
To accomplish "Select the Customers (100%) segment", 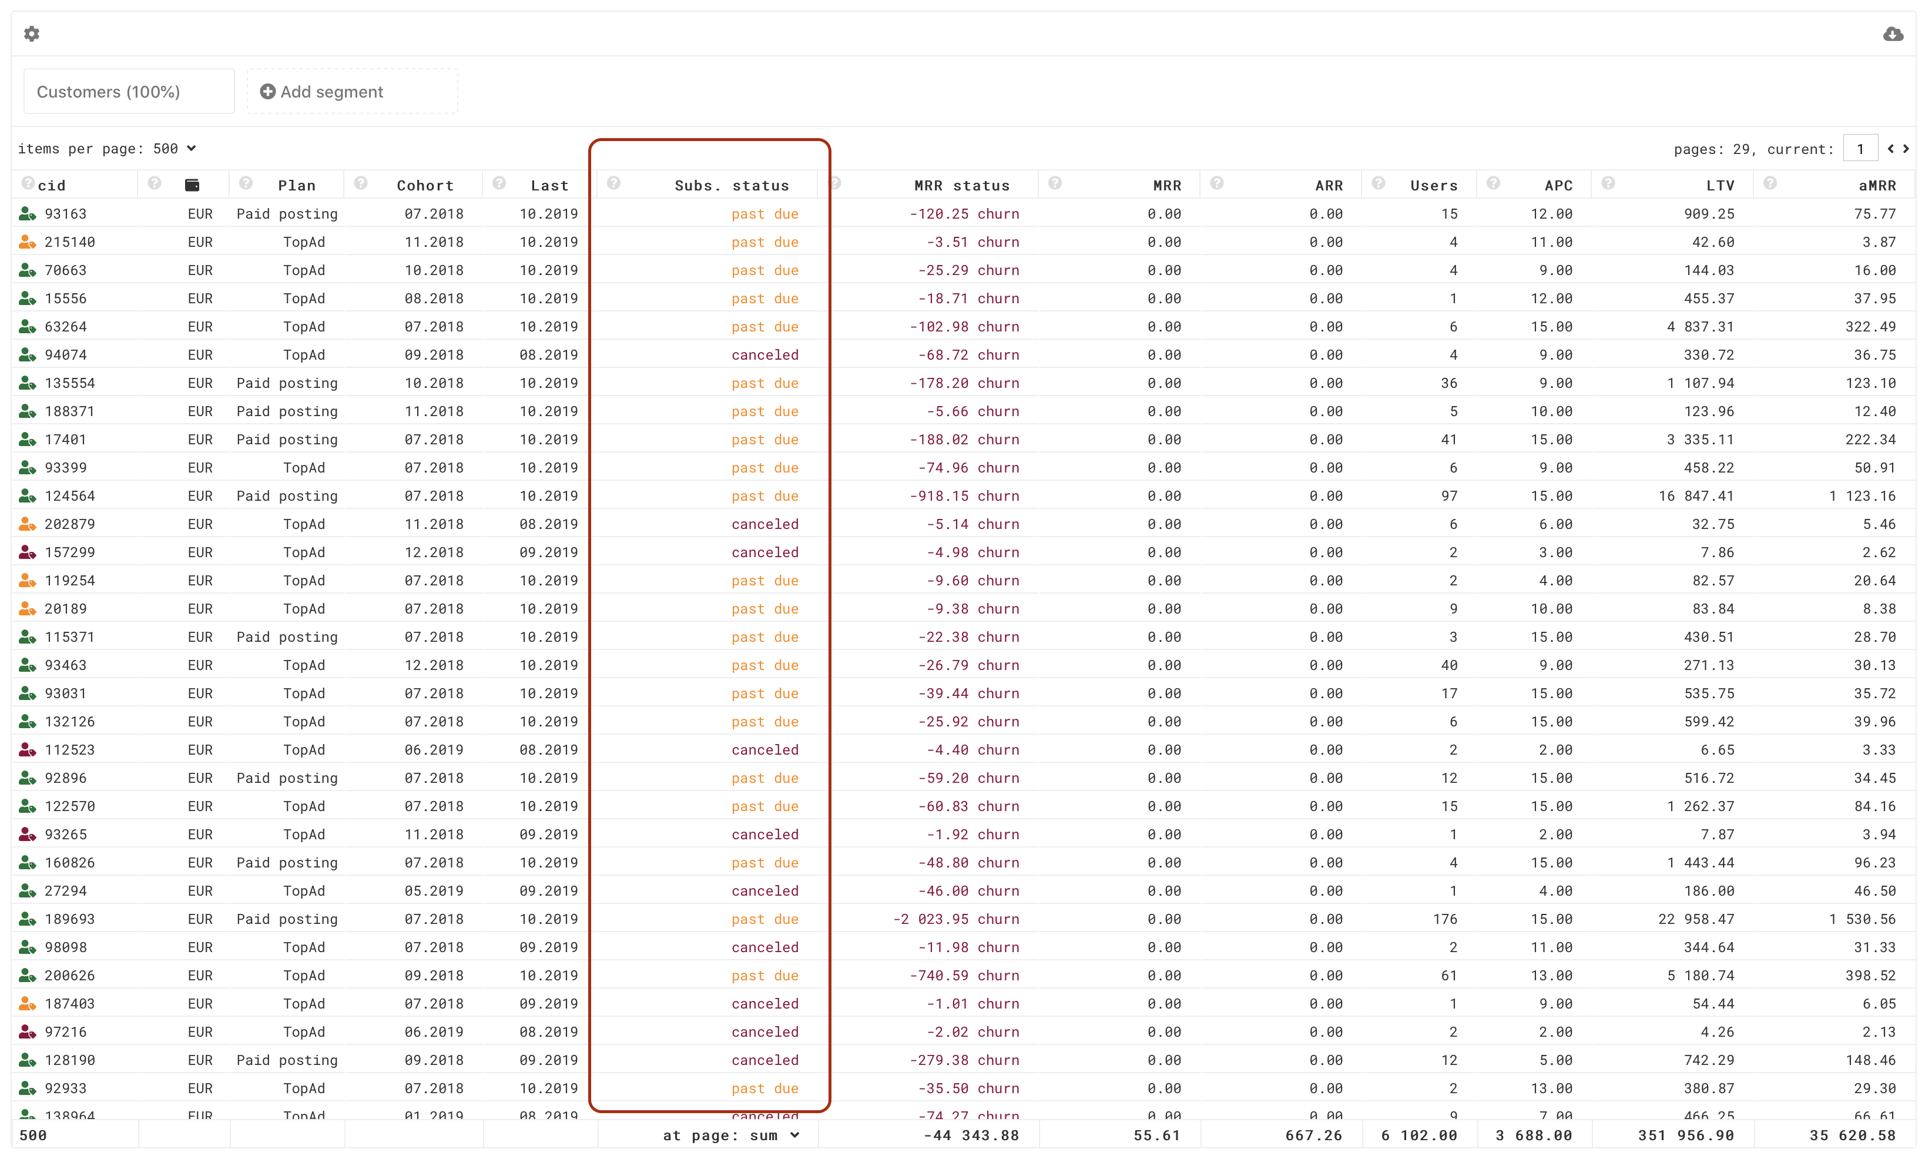I will pos(129,91).
